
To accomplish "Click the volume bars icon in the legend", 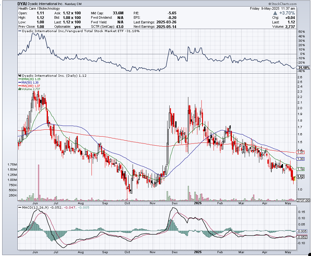I will (19, 89).
